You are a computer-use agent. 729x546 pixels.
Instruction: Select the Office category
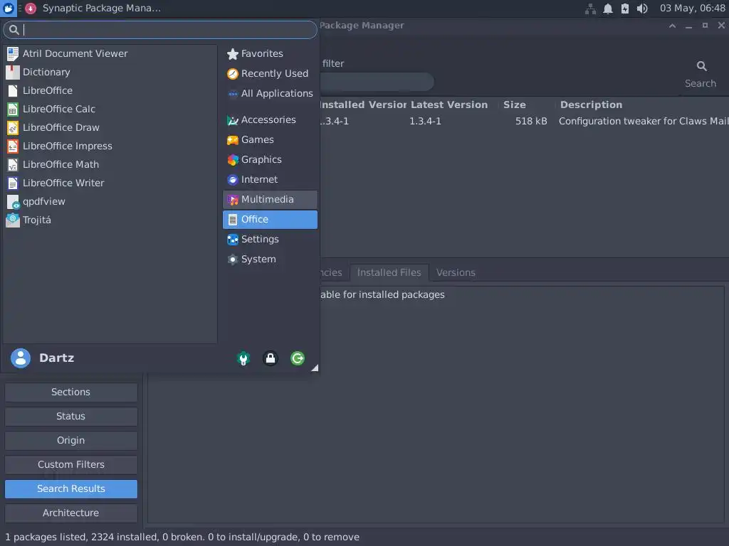270,220
